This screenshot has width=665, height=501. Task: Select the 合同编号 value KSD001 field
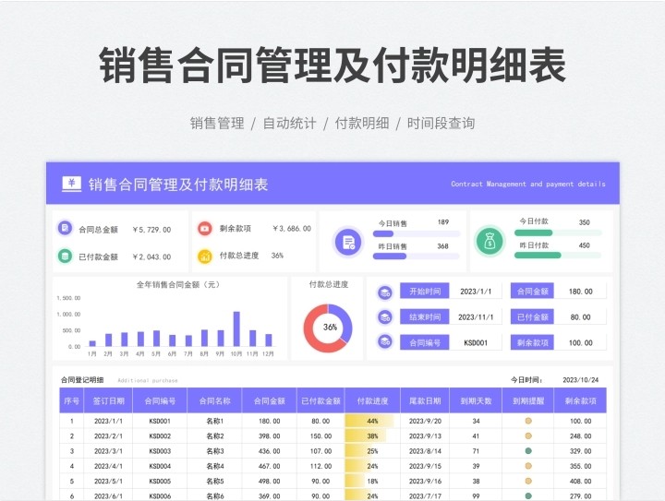coord(476,342)
